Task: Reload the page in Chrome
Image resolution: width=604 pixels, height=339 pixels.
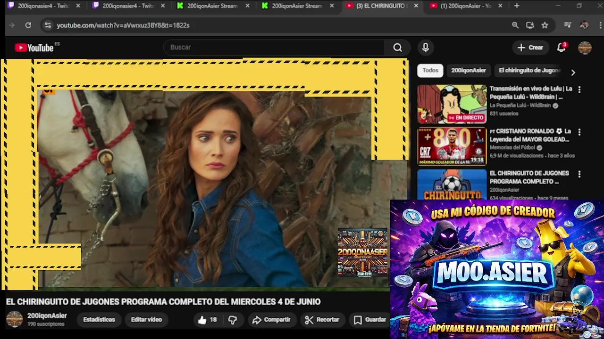Action: [28, 25]
